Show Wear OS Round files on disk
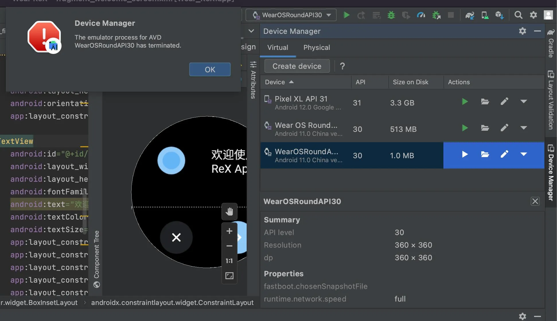The width and height of the screenshot is (557, 321). tap(485, 128)
